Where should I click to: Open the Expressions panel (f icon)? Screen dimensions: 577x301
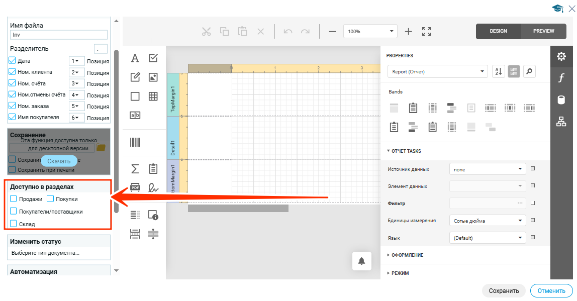[561, 78]
